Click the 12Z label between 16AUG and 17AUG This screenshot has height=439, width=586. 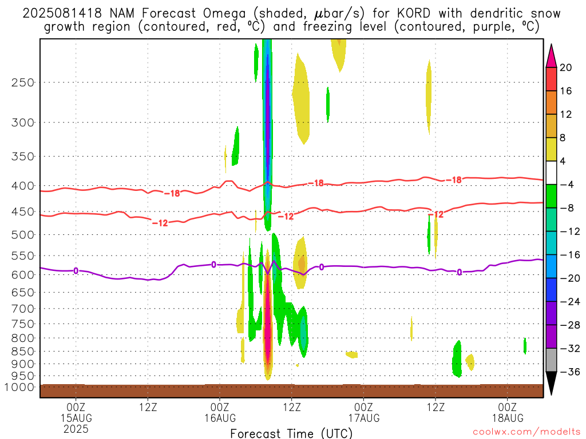point(292,407)
